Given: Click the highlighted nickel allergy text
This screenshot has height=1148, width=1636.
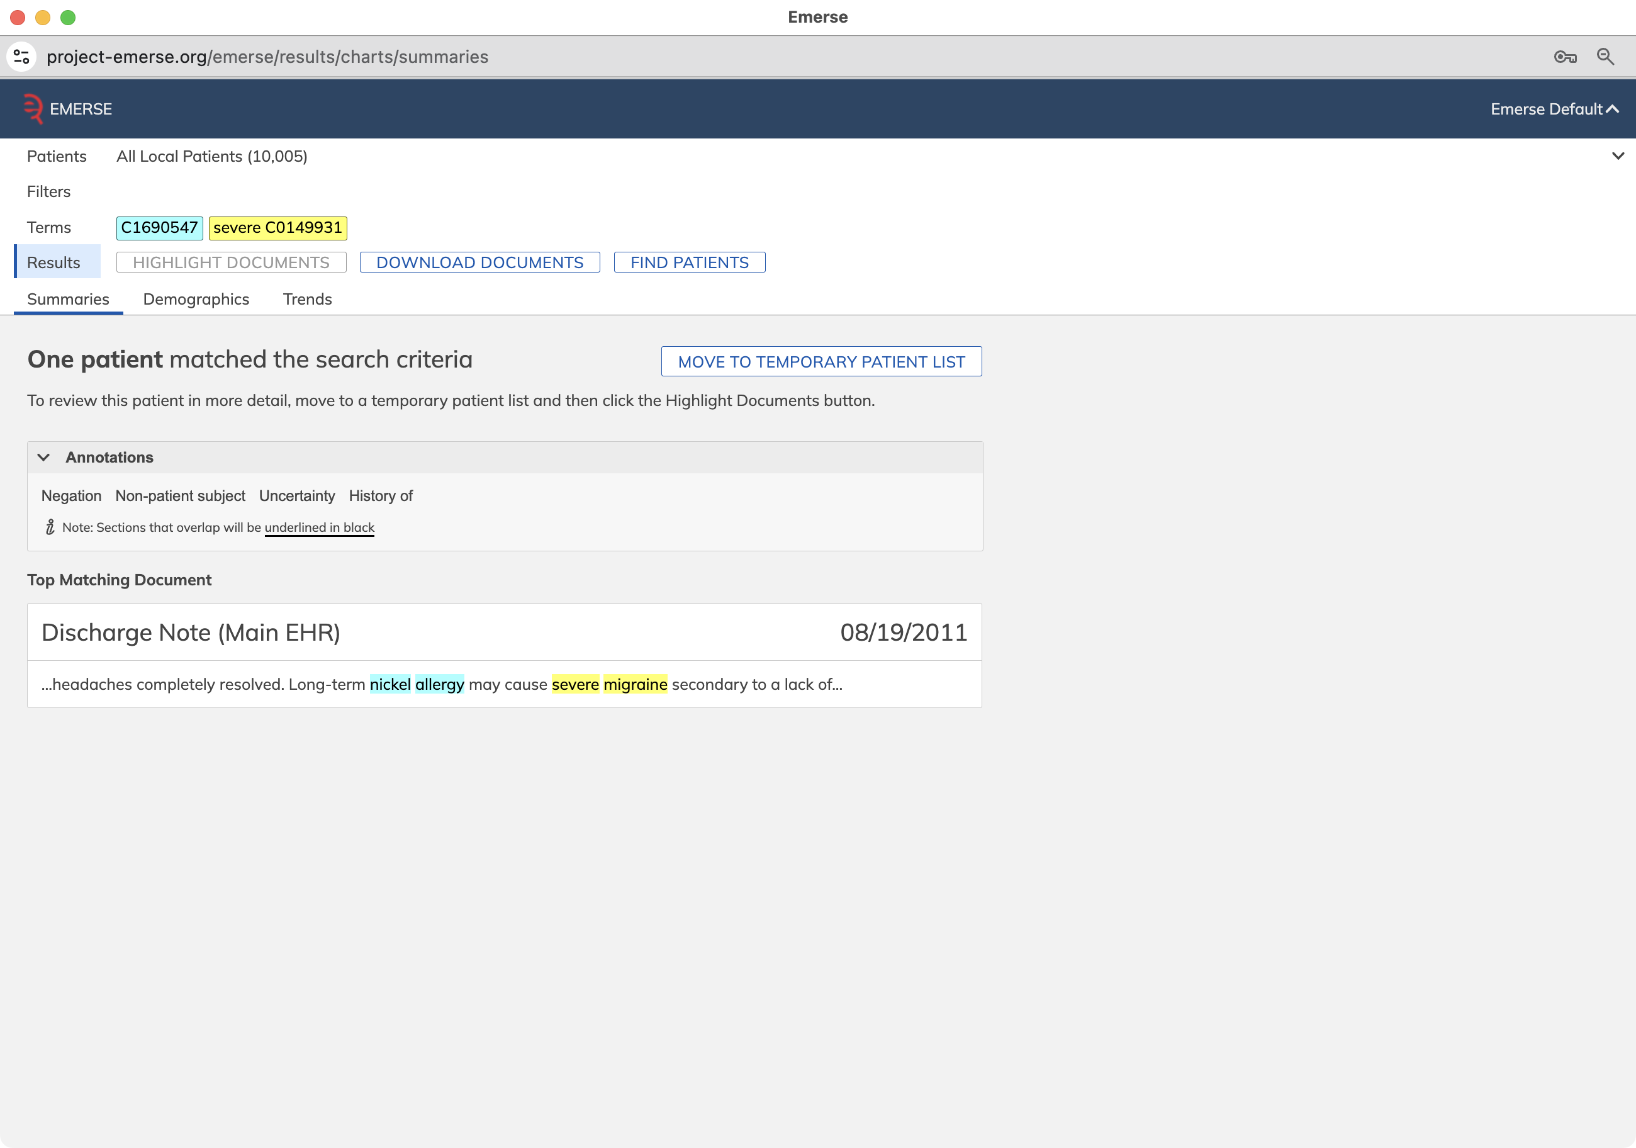Looking at the screenshot, I should pos(417,684).
